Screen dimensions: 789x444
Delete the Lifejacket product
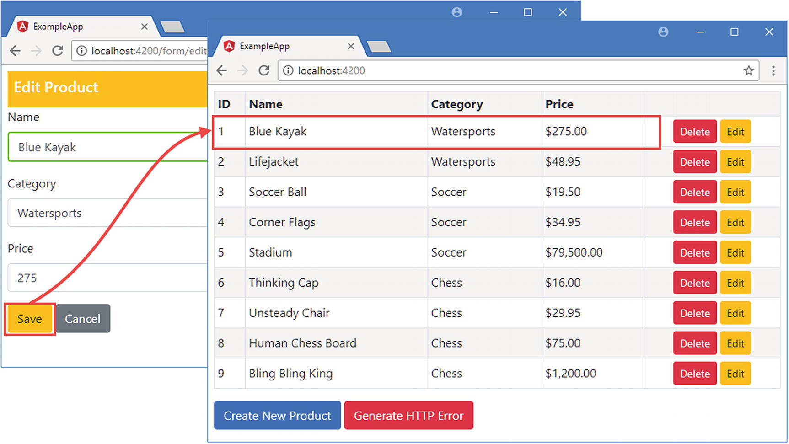(695, 162)
